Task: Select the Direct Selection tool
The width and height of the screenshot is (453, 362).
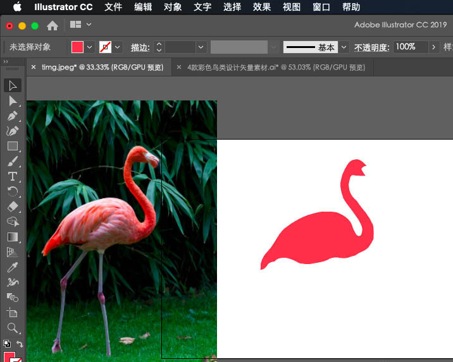Action: click(x=13, y=101)
